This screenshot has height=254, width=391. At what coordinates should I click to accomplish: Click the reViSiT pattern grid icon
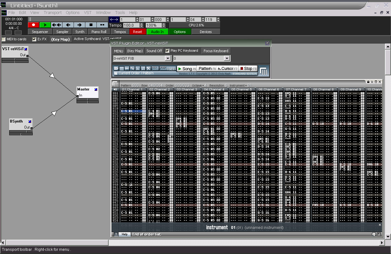(x=122, y=69)
